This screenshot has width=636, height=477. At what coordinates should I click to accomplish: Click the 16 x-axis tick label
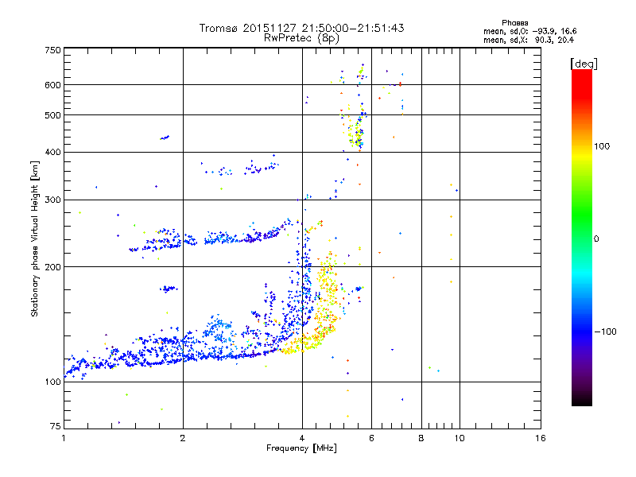coord(541,438)
